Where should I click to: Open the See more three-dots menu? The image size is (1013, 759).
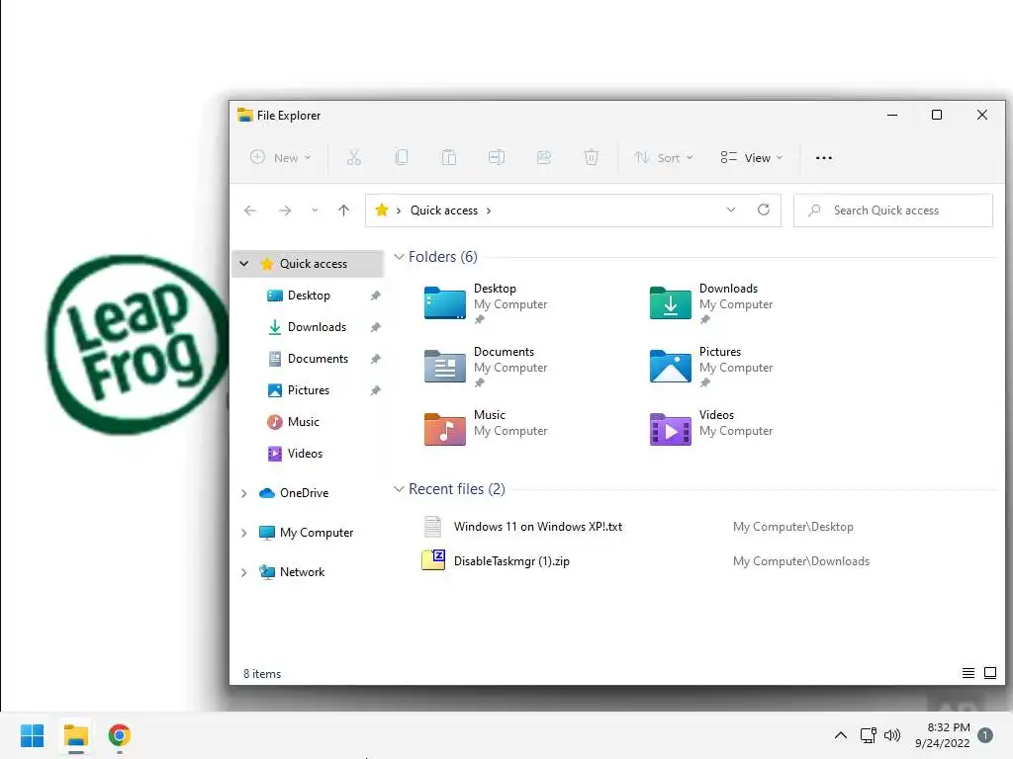point(824,157)
